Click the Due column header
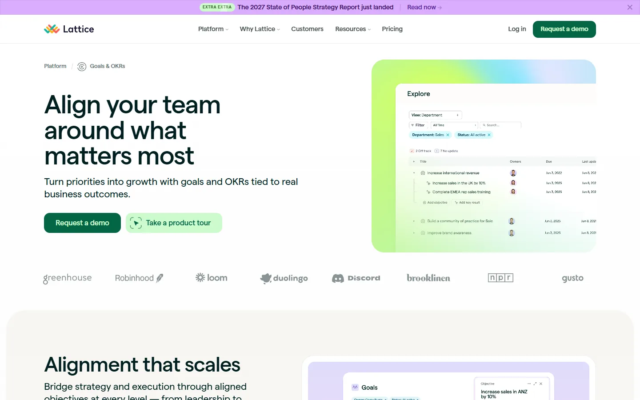Image resolution: width=640 pixels, height=400 pixels. (549, 162)
